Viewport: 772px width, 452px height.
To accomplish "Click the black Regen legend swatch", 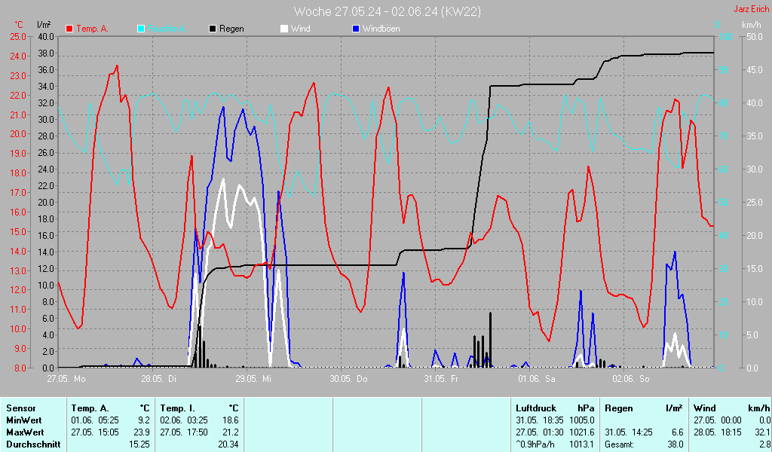I will 213,29.
